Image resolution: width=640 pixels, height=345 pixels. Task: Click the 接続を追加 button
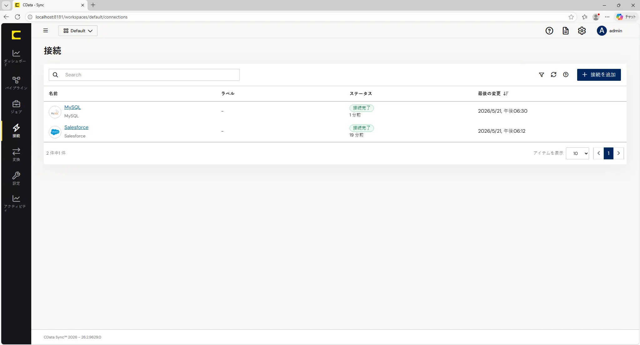coord(599,75)
